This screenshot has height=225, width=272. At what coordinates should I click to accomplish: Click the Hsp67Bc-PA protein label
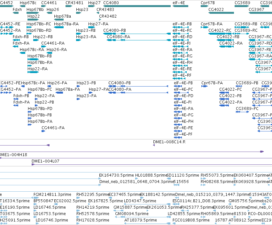point(33,83)
